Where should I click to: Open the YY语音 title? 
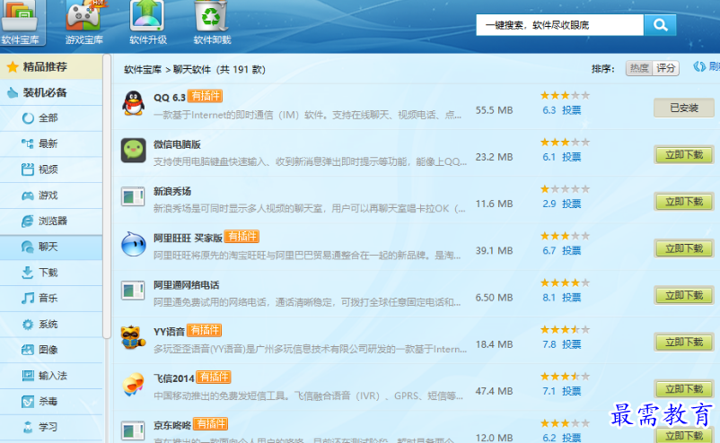tap(169, 332)
